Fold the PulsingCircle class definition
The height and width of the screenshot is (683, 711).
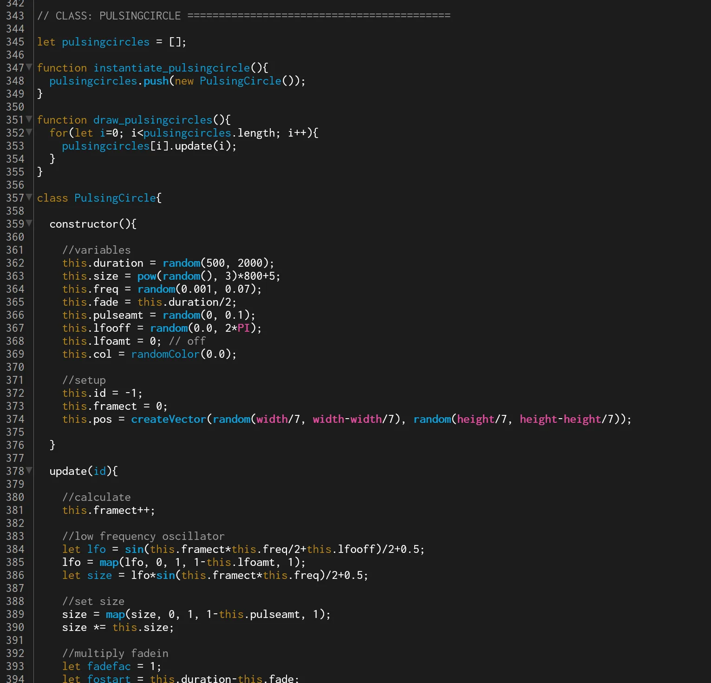point(29,197)
